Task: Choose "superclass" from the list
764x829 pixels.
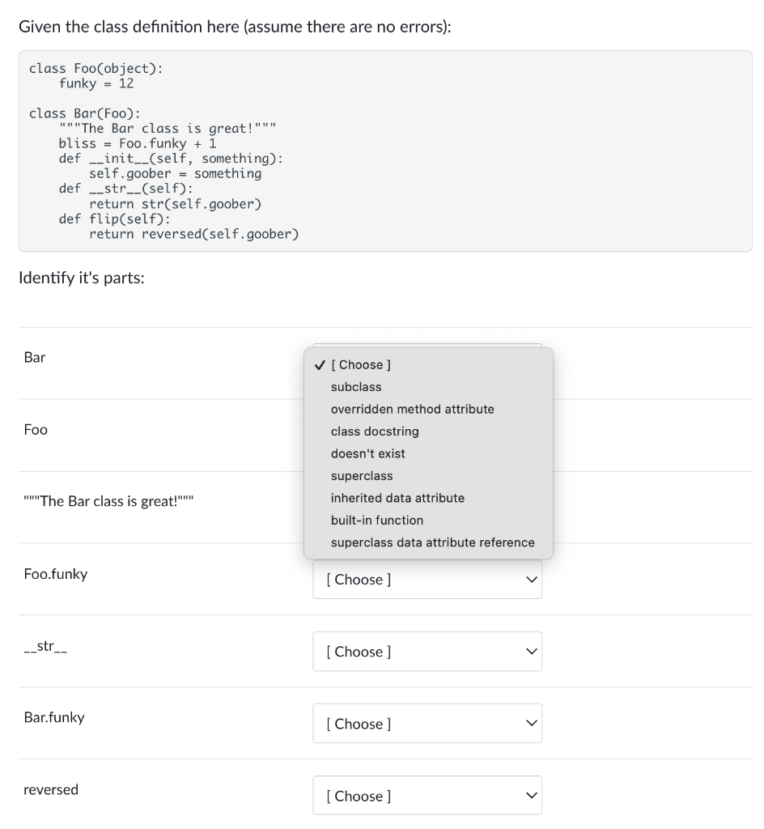Action: (x=362, y=476)
